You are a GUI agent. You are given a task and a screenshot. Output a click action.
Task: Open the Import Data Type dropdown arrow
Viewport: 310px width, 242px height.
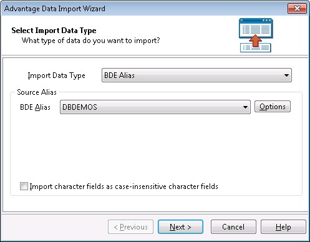tap(286, 75)
